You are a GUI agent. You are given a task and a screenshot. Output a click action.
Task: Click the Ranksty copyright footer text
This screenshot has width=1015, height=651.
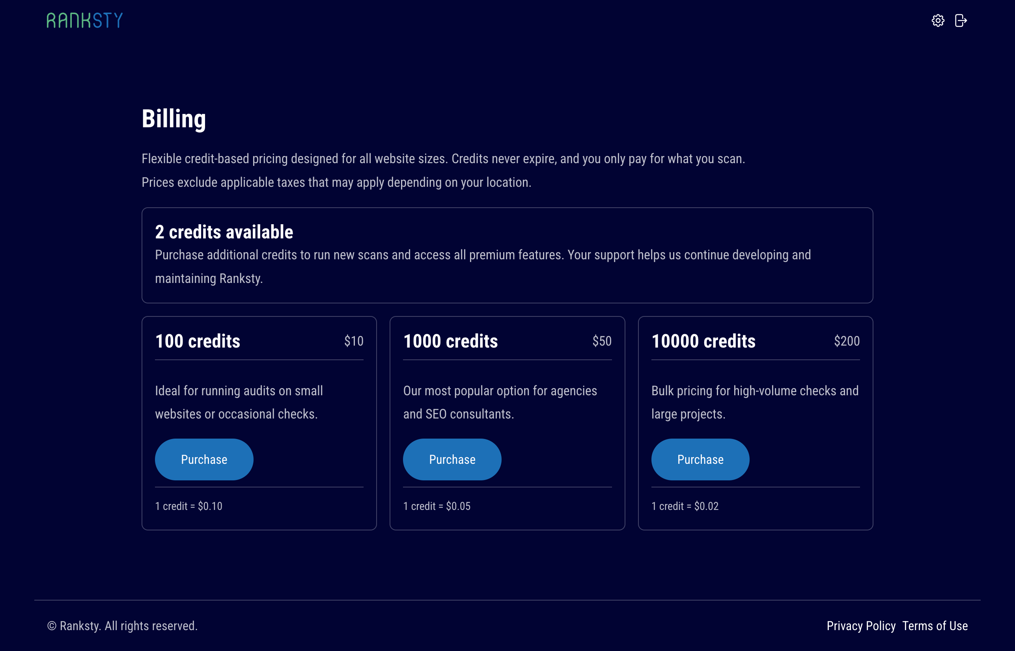(x=122, y=626)
